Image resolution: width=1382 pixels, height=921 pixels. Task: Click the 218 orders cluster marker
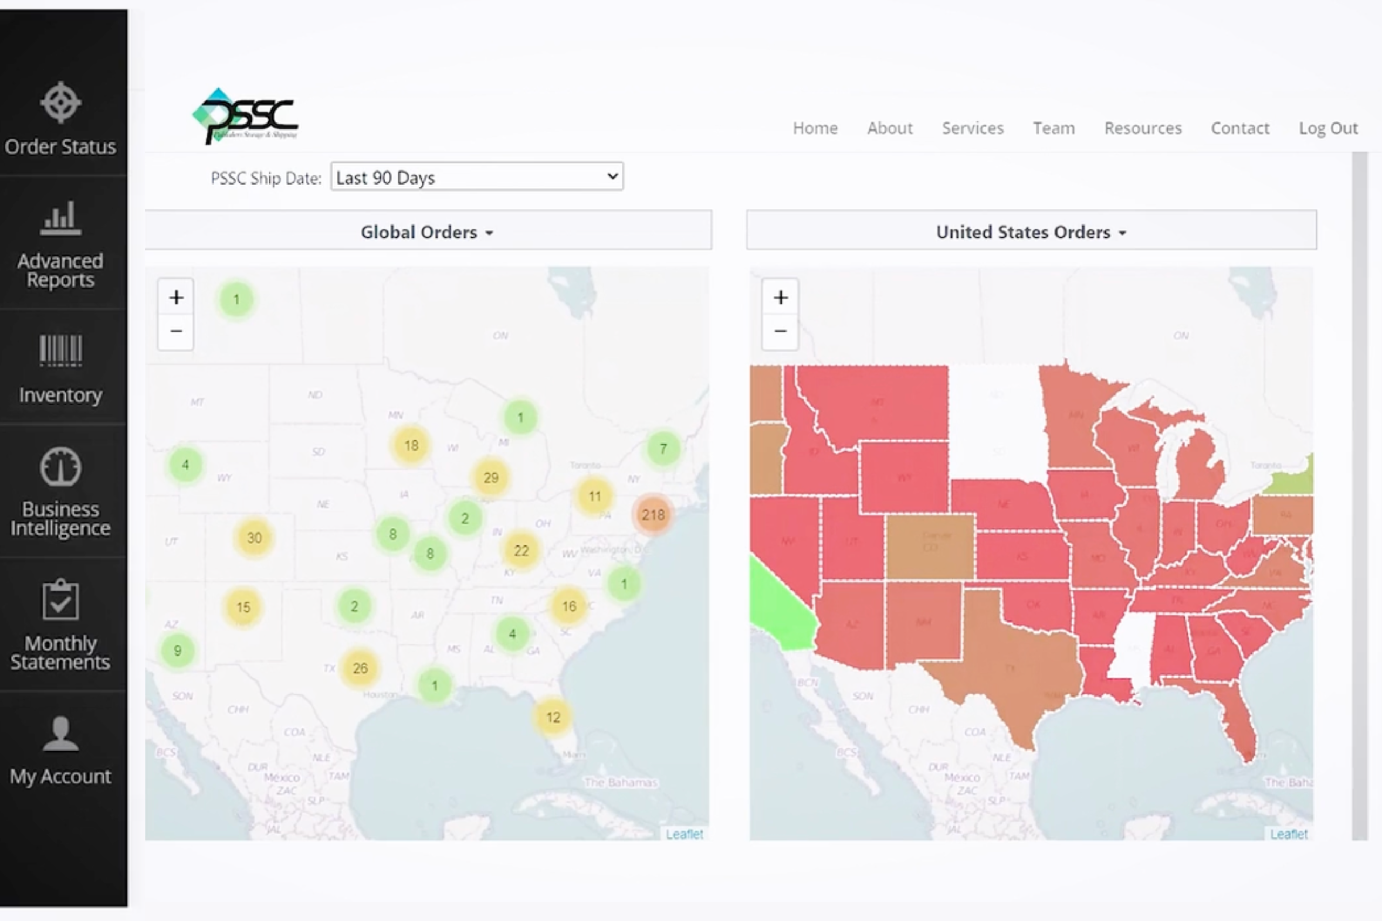point(653,515)
